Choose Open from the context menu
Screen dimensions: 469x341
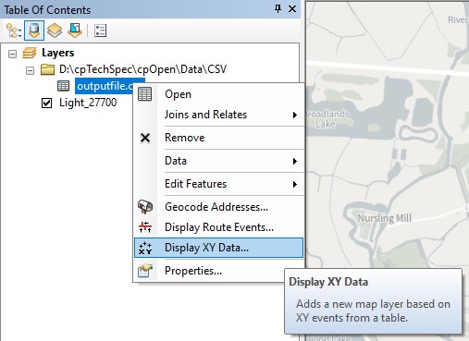click(x=219, y=94)
